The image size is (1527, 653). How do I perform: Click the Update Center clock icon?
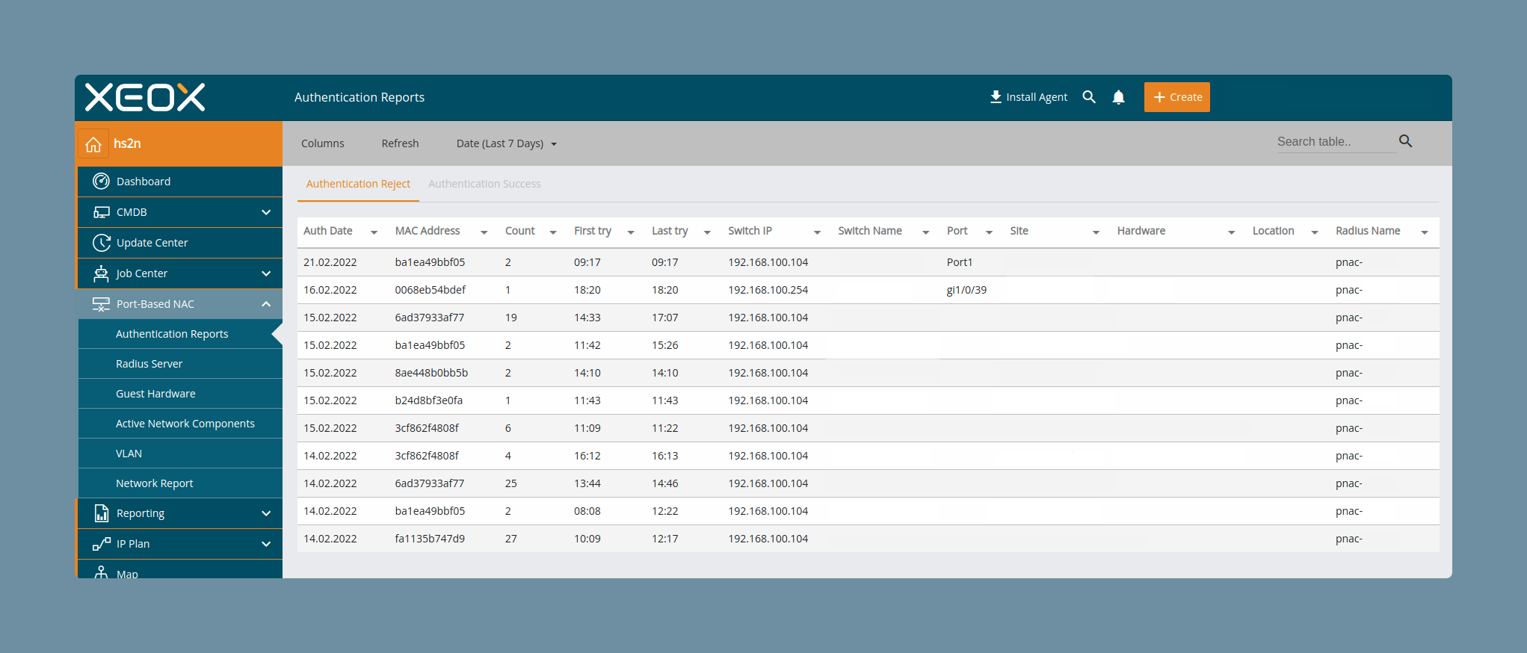click(101, 243)
